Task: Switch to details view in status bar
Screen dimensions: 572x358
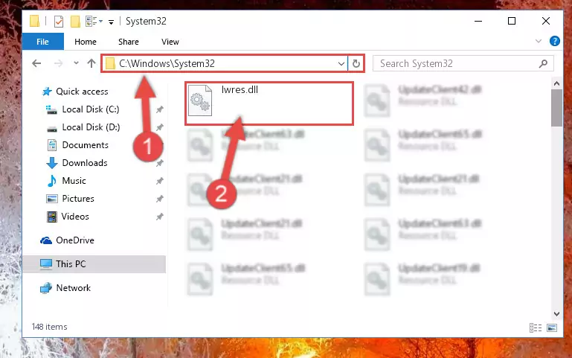Action: [x=535, y=327]
